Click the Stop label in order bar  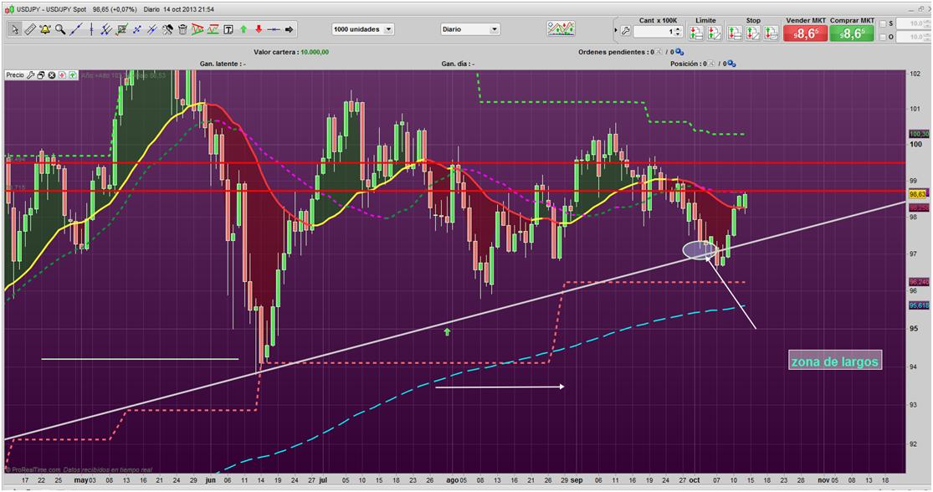753,20
